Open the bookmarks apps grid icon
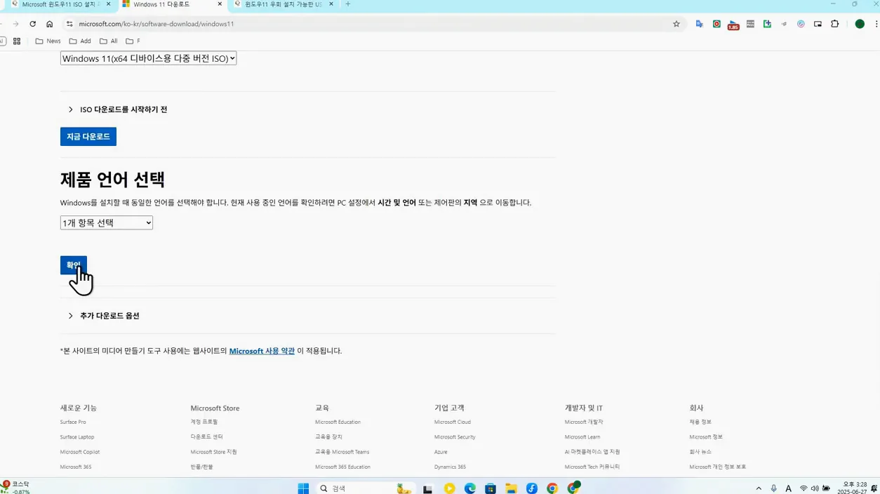This screenshot has height=494, width=880. click(x=17, y=41)
